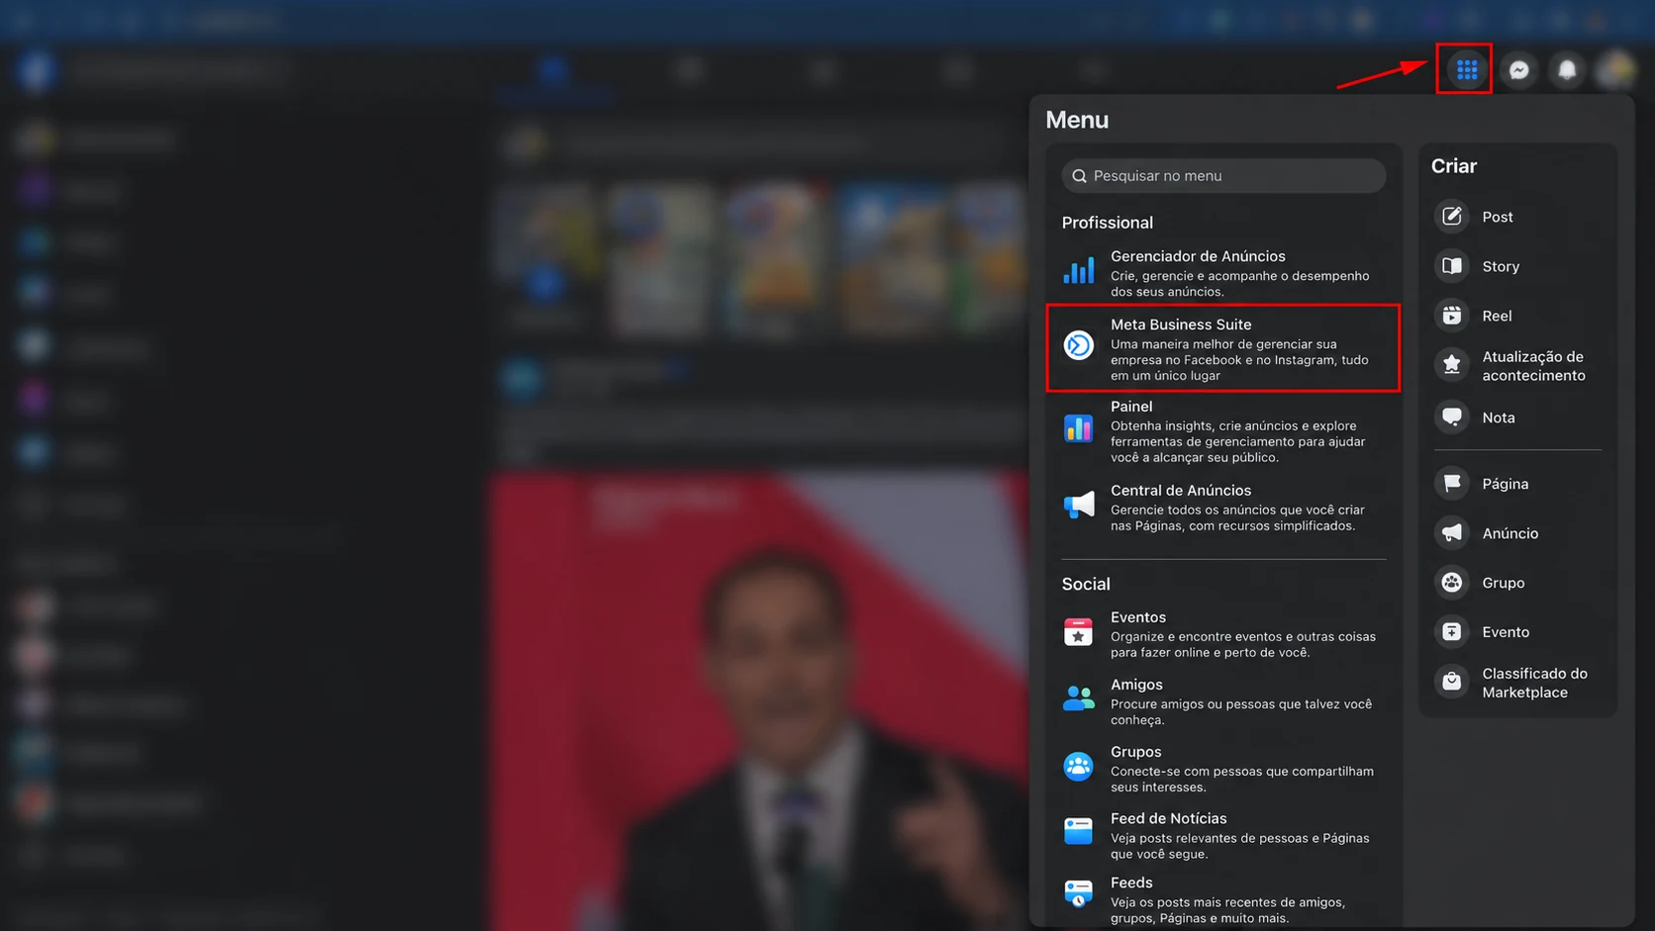Click the Eventos calendar icon
Viewport: 1655px width, 931px height.
[1078, 631]
